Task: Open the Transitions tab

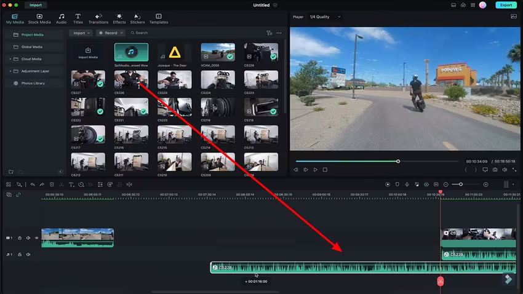Action: point(98,18)
